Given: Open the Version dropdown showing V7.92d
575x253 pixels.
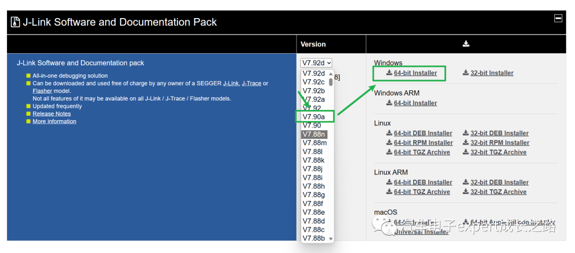Looking at the screenshot, I should click(x=316, y=63).
